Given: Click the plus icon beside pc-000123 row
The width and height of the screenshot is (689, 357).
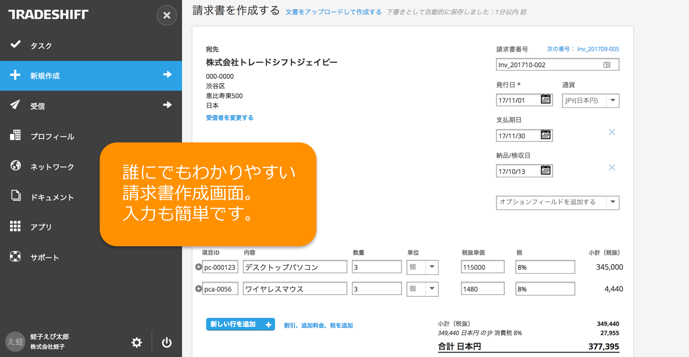Looking at the screenshot, I should pos(199,266).
